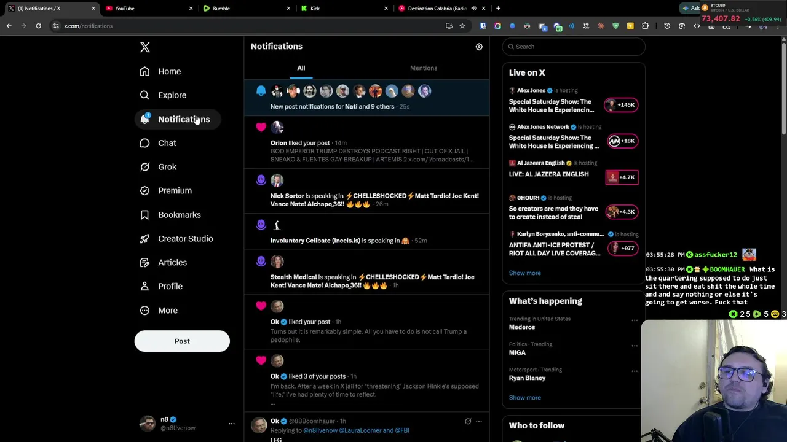Open the Mederos trending topic
The image size is (787, 442).
[522, 327]
